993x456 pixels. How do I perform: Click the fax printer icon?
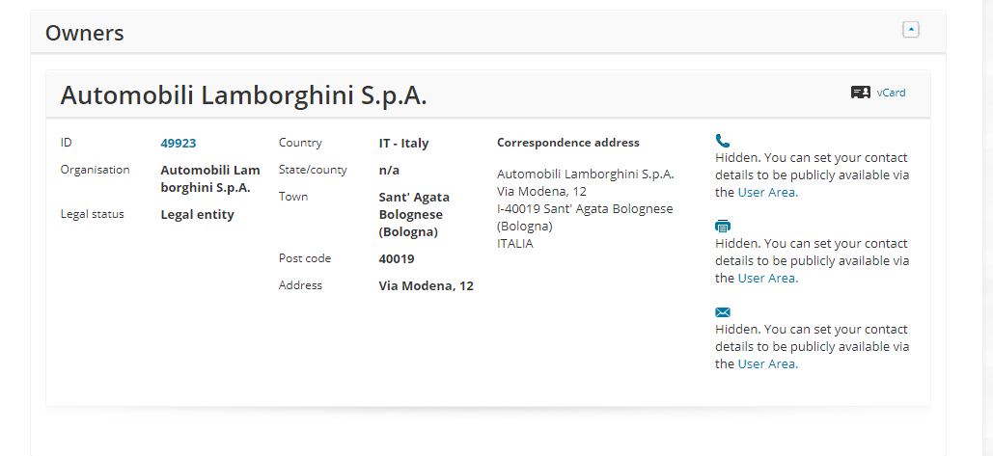coord(723,226)
